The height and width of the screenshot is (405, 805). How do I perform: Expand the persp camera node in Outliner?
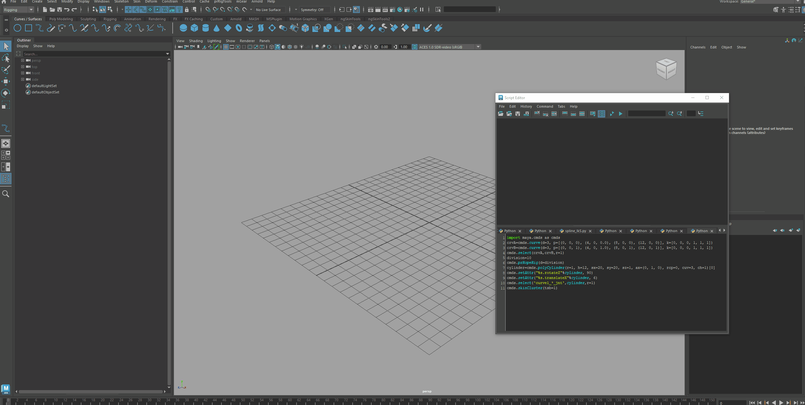point(23,60)
